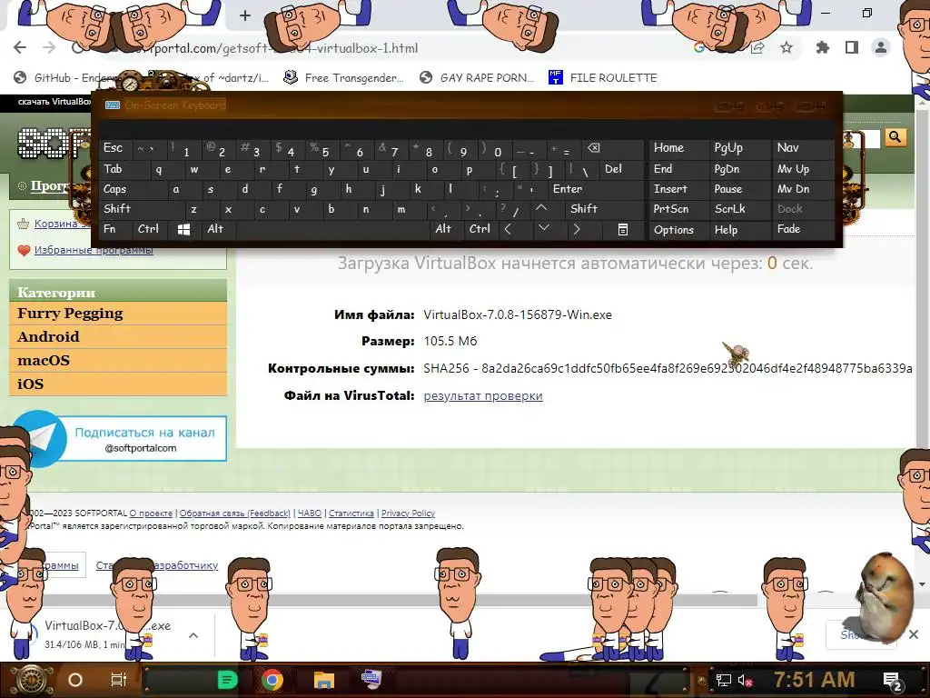Click the share page icon in address bar
930x698 pixels.
coord(757,47)
